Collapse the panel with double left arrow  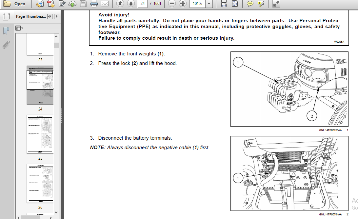[x=50, y=16]
